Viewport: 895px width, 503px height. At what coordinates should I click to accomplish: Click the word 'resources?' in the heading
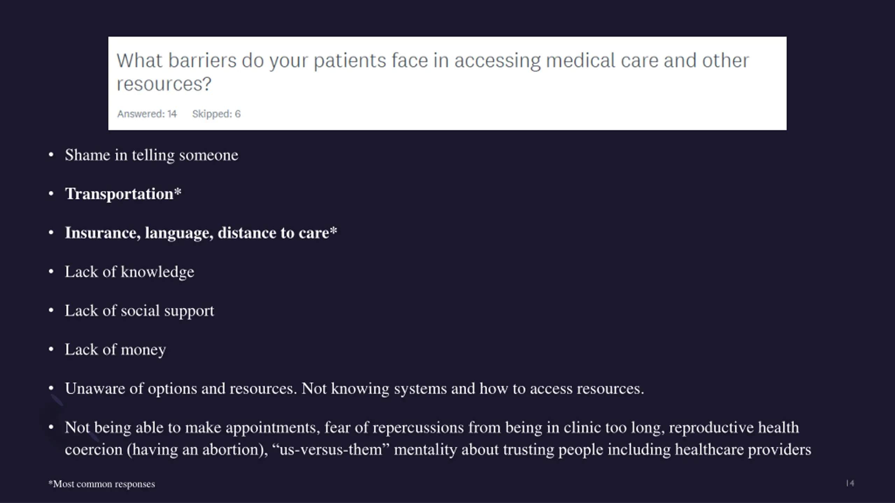coord(164,84)
